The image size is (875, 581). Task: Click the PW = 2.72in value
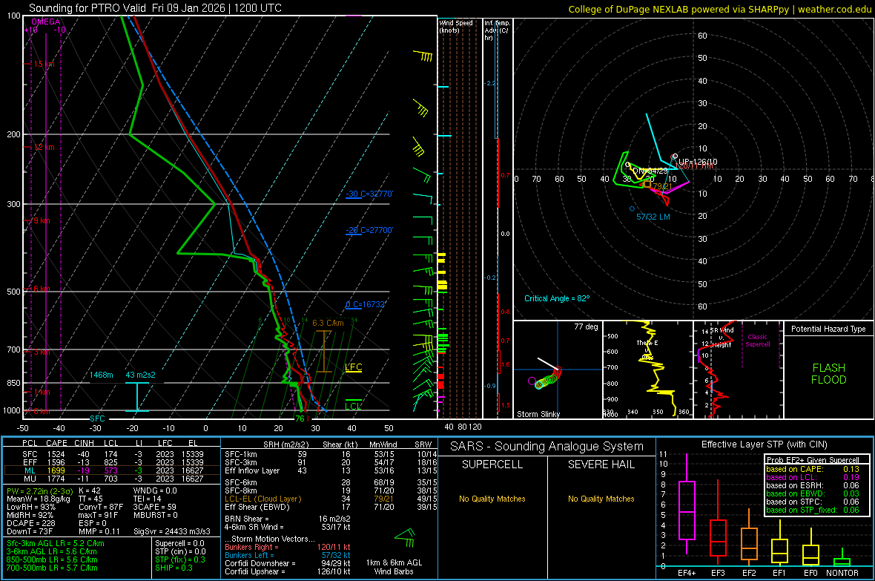coord(38,491)
